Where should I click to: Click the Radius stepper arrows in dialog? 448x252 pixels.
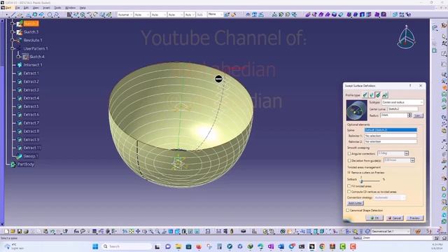[x=409, y=115]
